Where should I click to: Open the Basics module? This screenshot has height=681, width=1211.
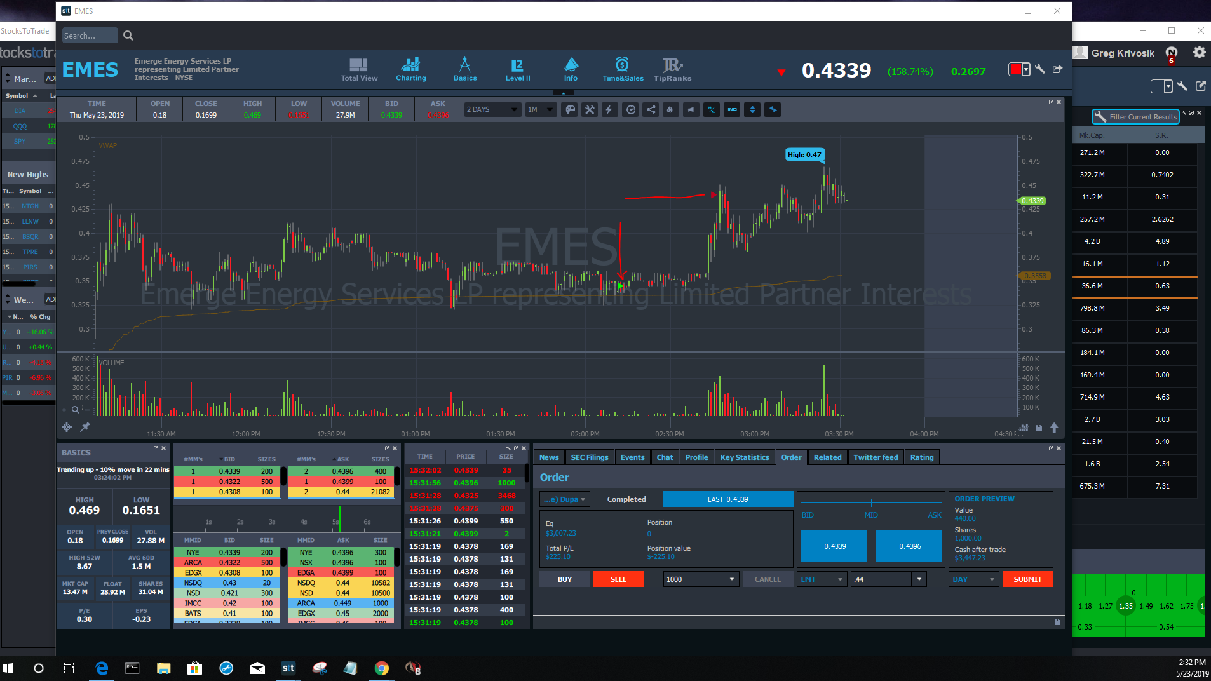coord(464,69)
